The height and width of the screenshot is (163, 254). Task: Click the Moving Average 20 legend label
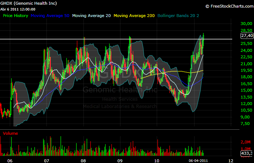click(91, 16)
